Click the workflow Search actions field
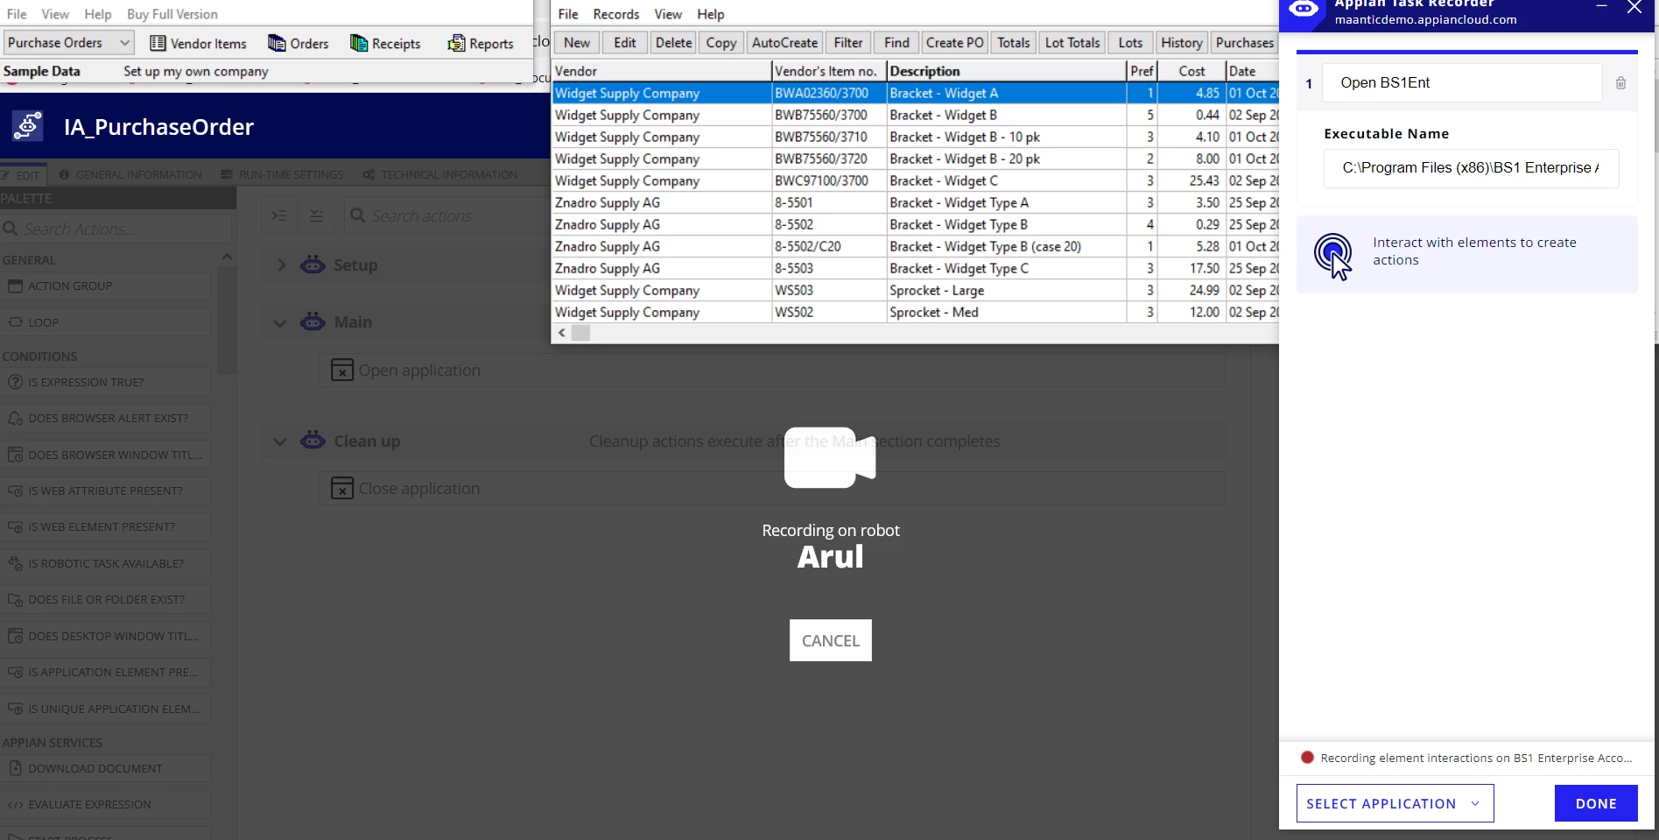 pos(446,215)
